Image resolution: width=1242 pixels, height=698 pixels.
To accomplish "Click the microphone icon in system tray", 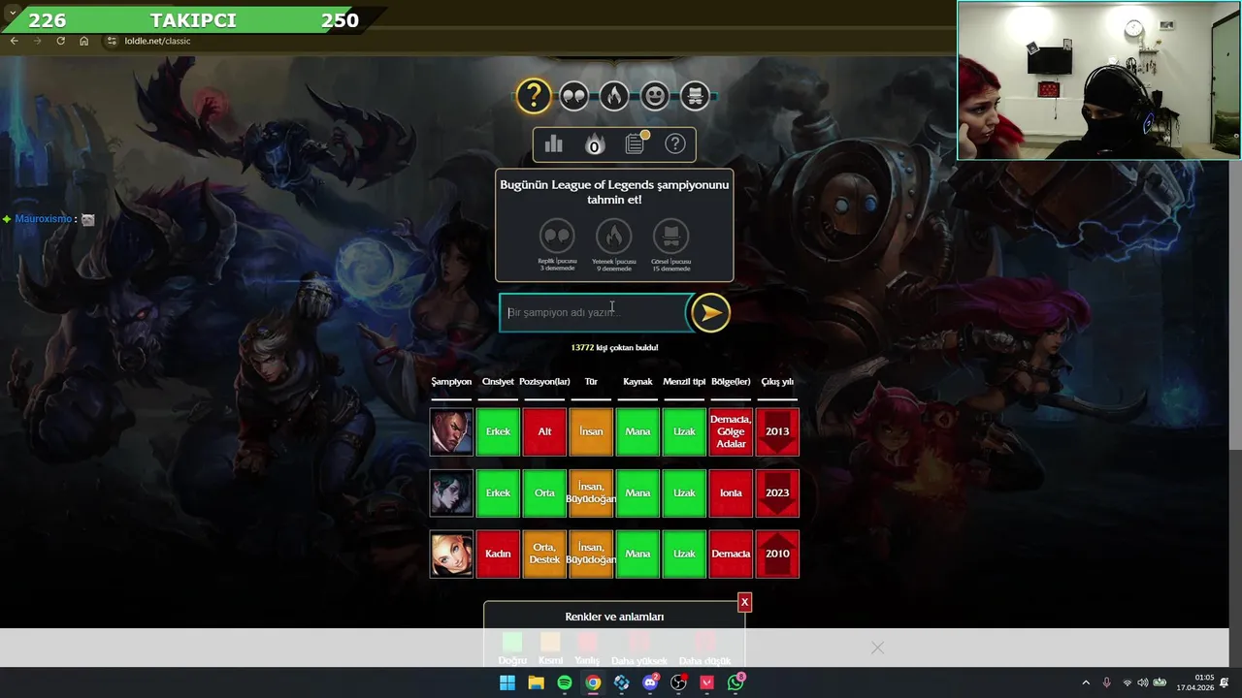I will [1106, 682].
